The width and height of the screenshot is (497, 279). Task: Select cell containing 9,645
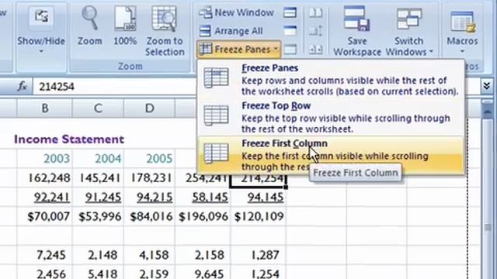tap(203, 273)
